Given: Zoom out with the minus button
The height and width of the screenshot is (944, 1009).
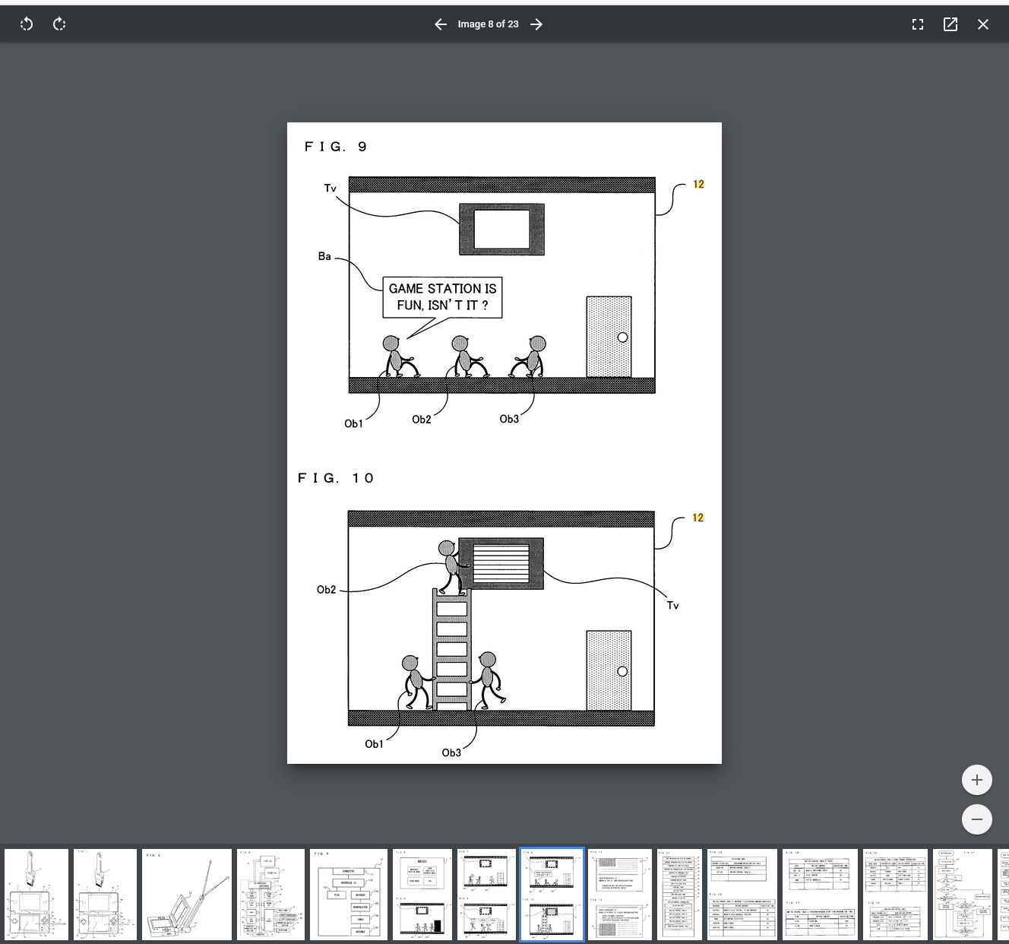Looking at the screenshot, I should pos(977,819).
